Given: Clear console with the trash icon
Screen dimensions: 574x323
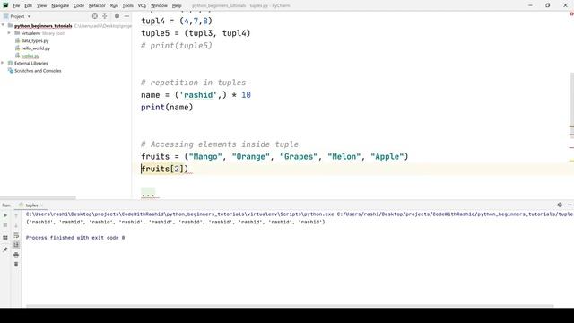Looking at the screenshot, I should (16, 264).
